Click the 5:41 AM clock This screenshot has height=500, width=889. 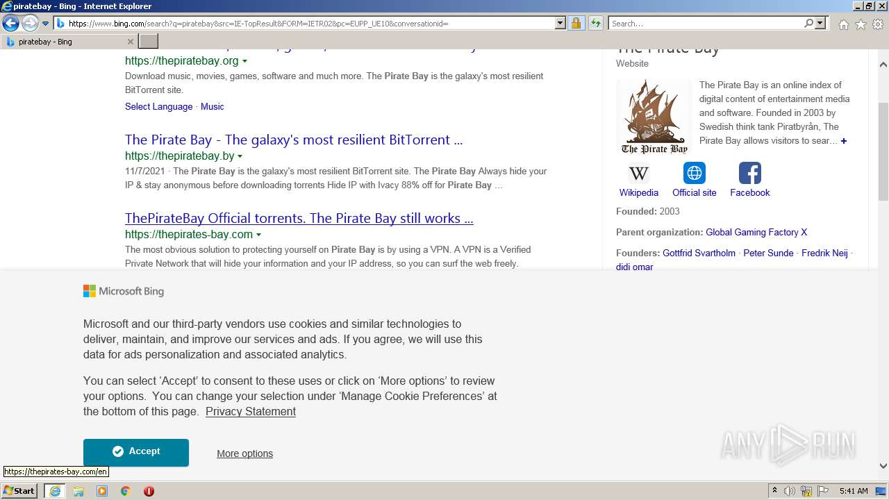[854, 491]
